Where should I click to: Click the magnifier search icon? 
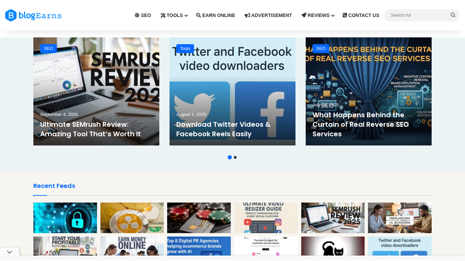453,15
